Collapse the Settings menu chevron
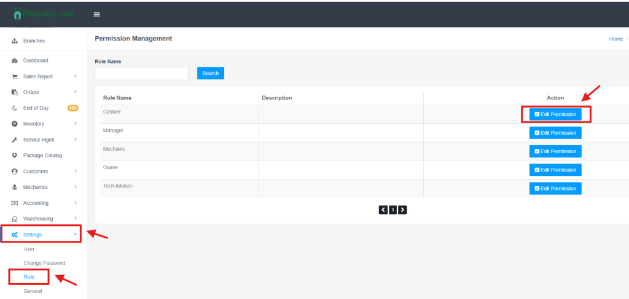Viewport: 629px width, 299px height. point(75,235)
